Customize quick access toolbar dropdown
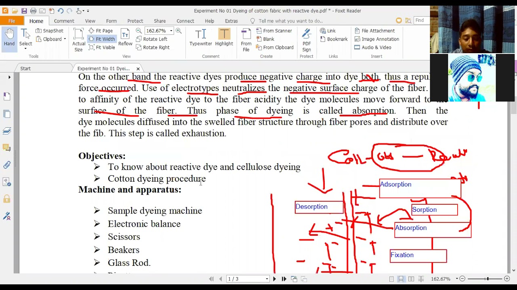The height and width of the screenshot is (290, 517). 88,11
